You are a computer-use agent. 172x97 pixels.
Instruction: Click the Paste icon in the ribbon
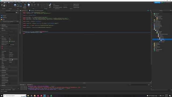pyautogui.click(x=2, y=5)
